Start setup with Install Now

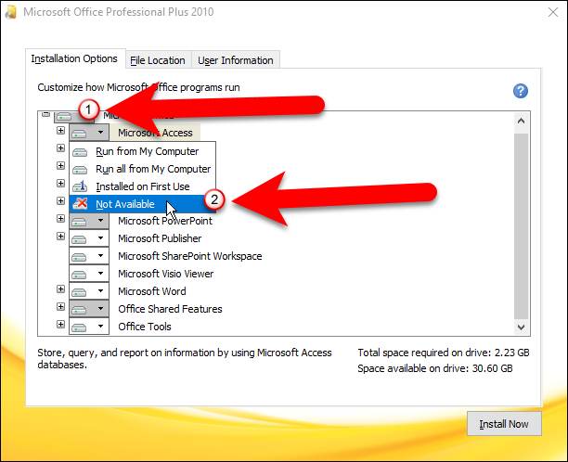(504, 424)
